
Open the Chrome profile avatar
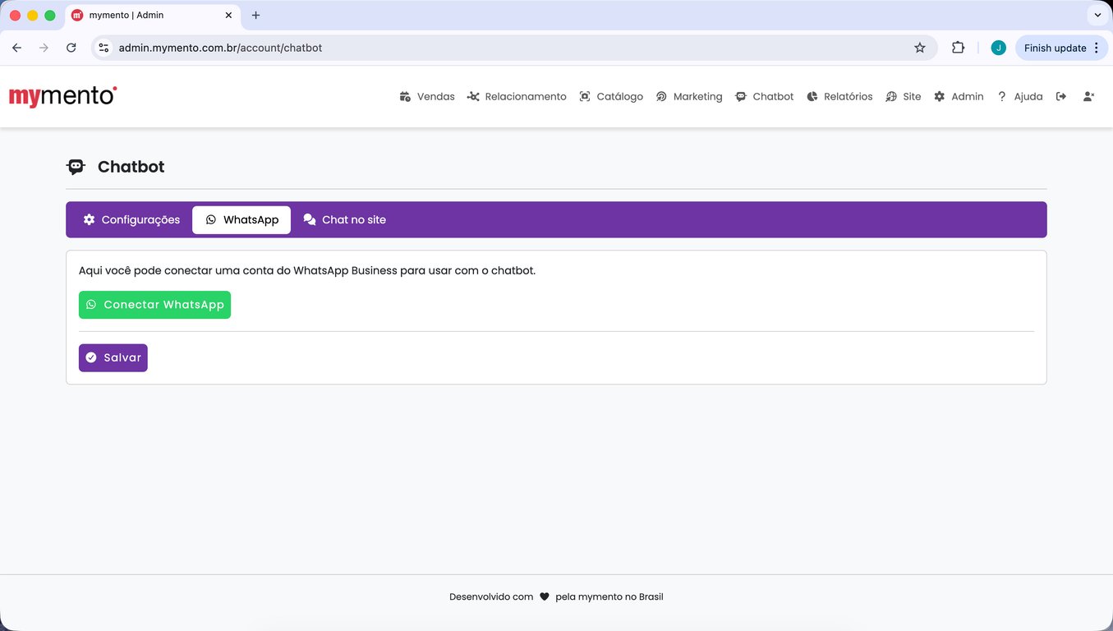998,48
